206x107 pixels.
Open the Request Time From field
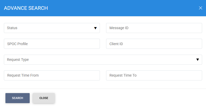(52, 75)
